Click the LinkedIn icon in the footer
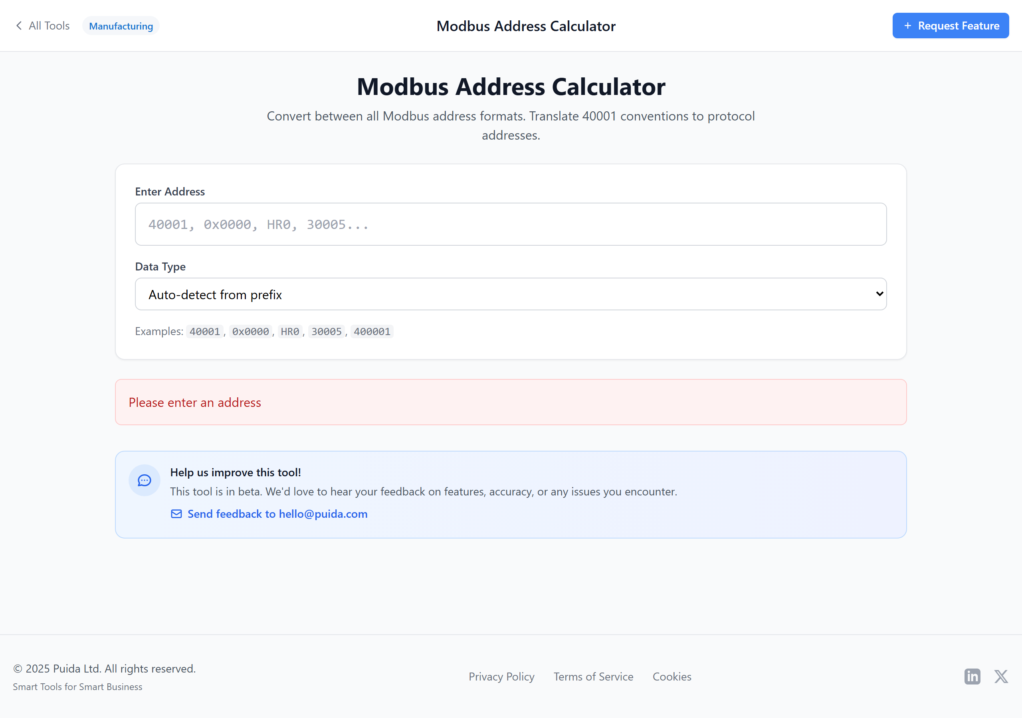The image size is (1022, 718). tap(972, 676)
